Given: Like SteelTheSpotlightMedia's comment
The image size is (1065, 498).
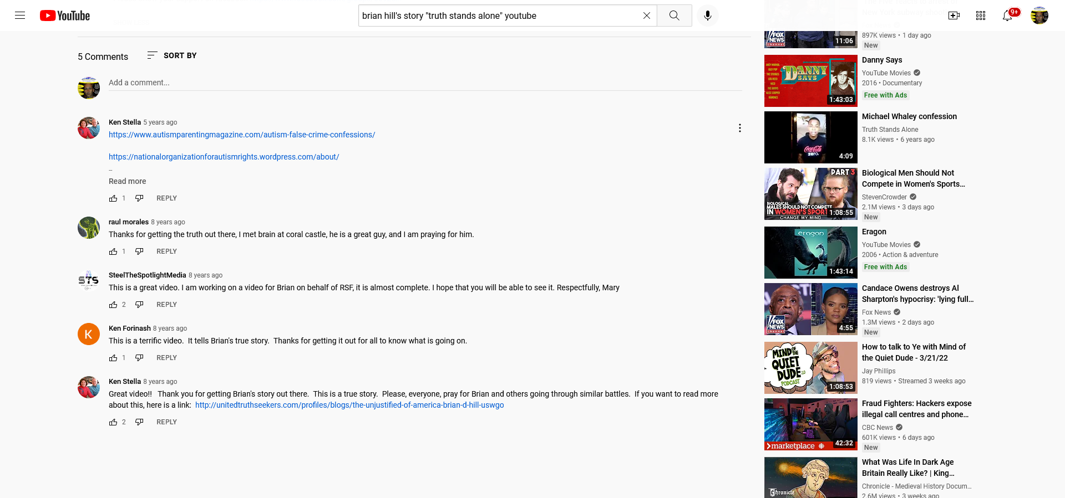Looking at the screenshot, I should point(113,305).
